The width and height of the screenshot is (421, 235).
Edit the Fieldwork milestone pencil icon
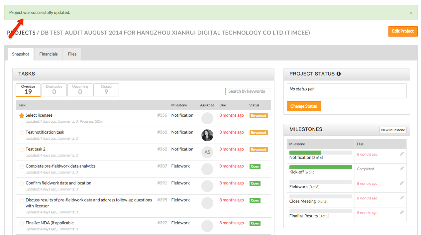402,183
